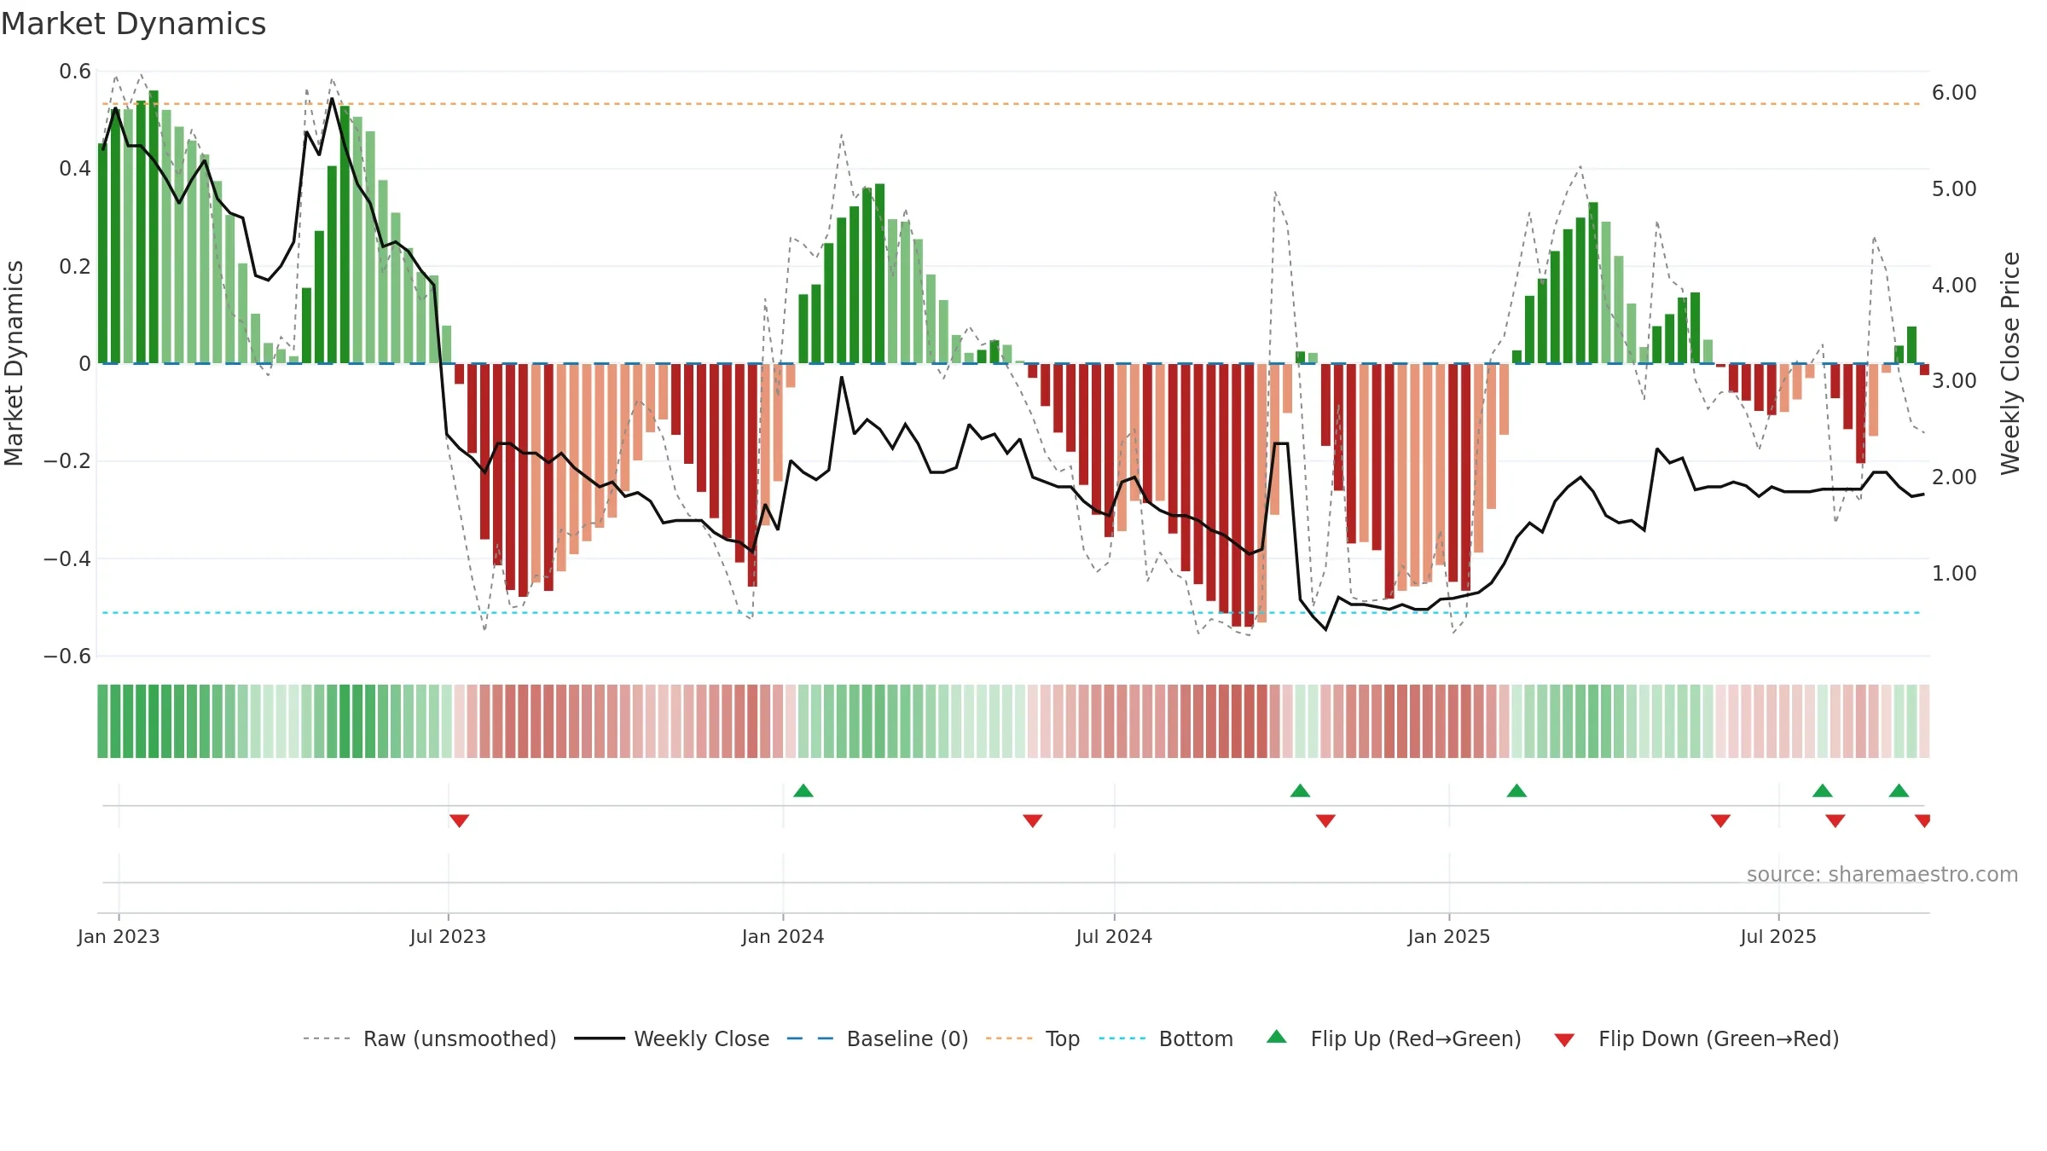Image resolution: width=2047 pixels, height=1151 pixels.
Task: Click the red Flip Down triangle around May 2024
Action: point(1033,821)
